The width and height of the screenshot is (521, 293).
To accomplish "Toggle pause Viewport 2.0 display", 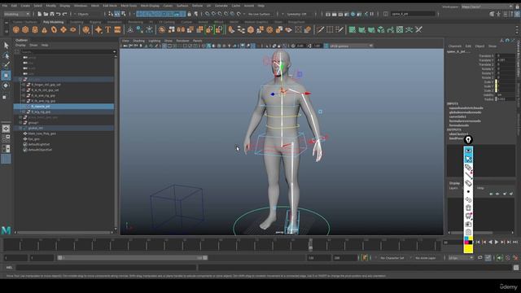I will (372, 14).
